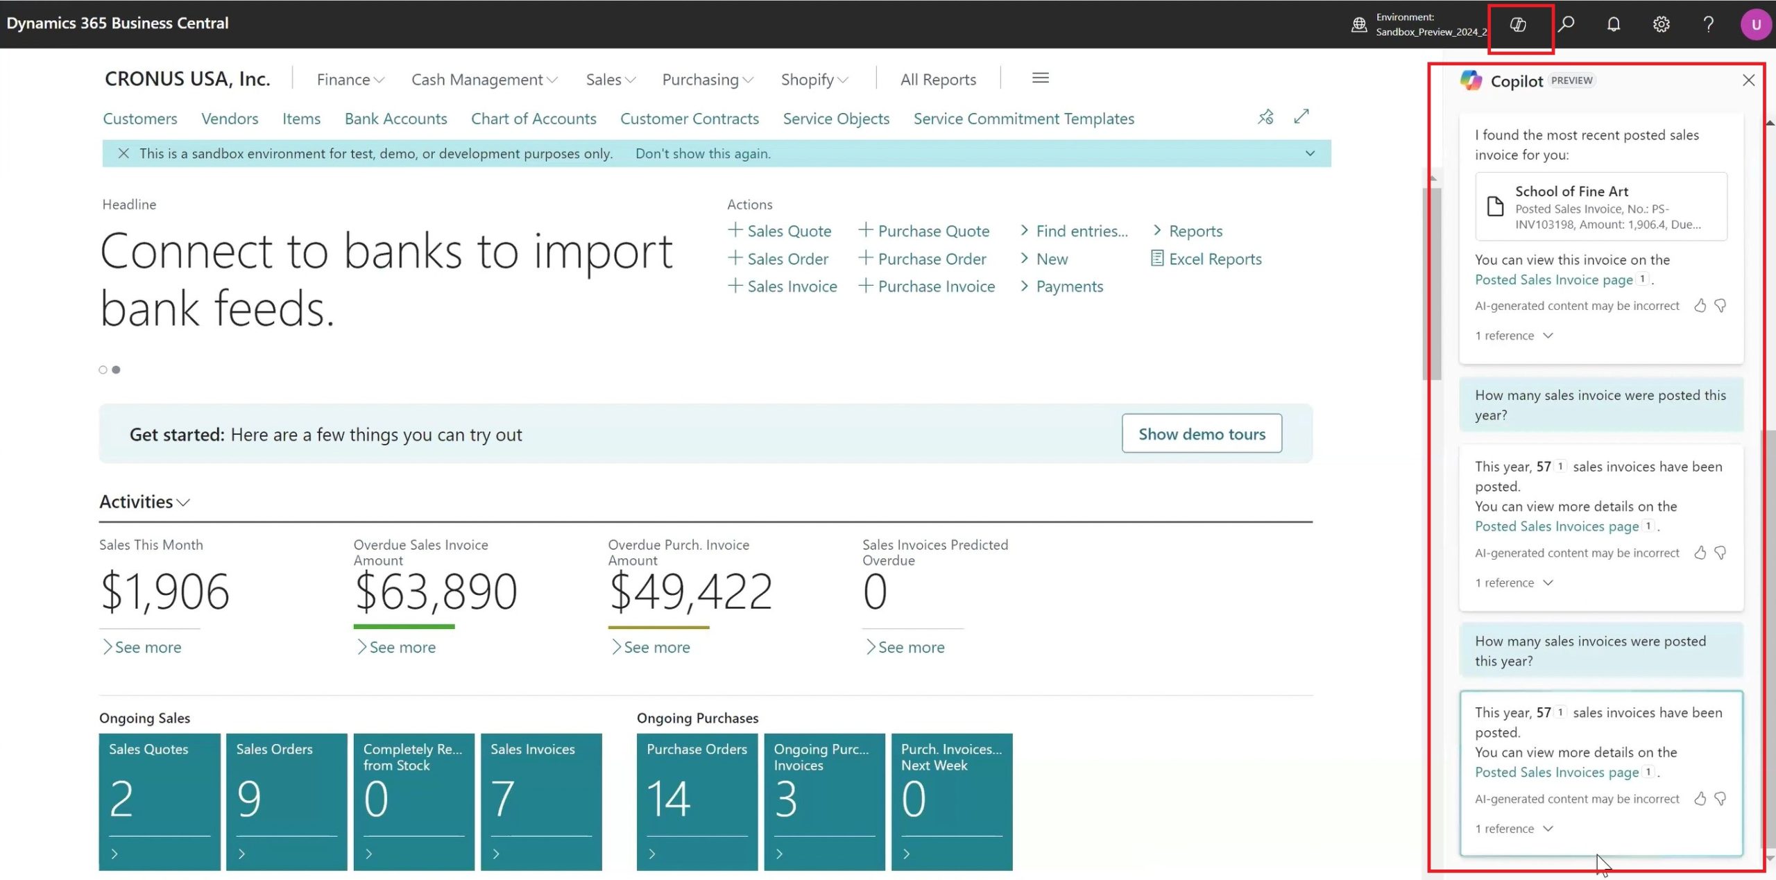Go to Customers list
The image size is (1776, 880).
point(140,119)
